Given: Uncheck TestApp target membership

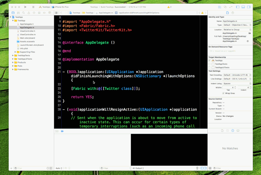Looking at the screenshot, I should [209, 60].
